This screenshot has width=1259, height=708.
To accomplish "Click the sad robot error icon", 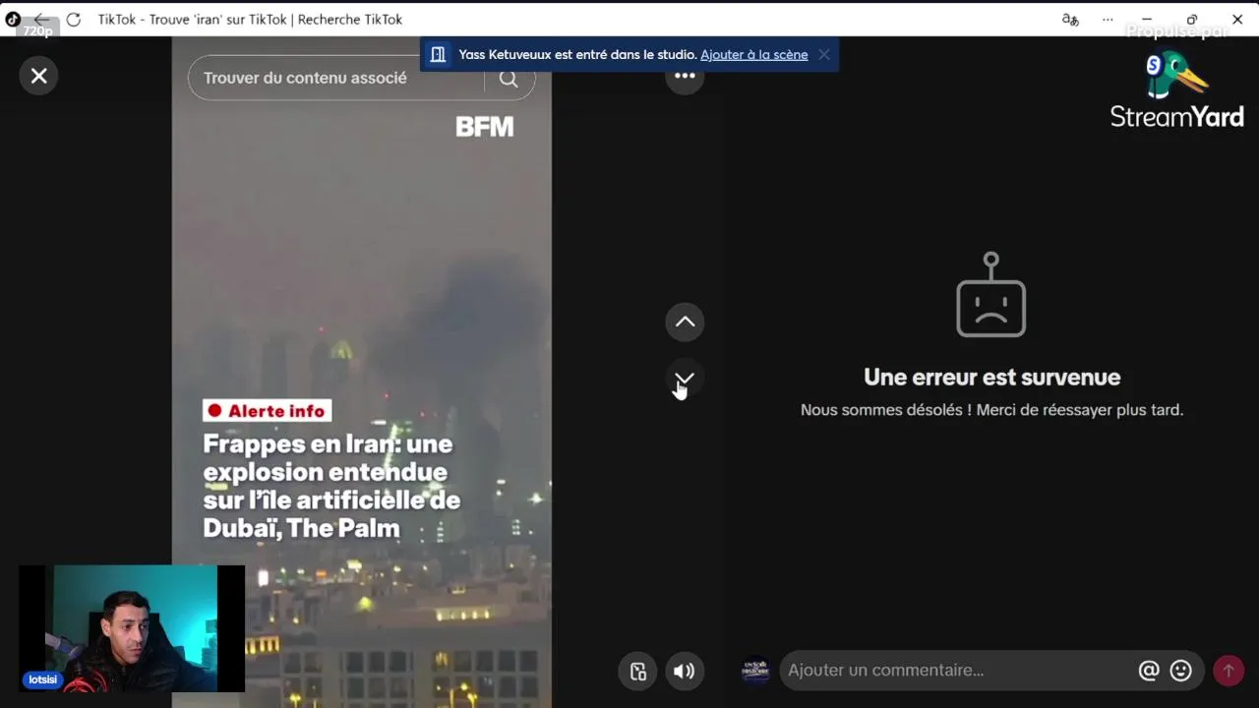I will point(991,295).
